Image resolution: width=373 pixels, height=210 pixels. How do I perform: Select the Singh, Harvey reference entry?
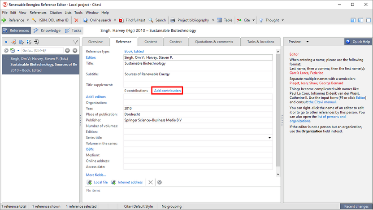[41, 64]
